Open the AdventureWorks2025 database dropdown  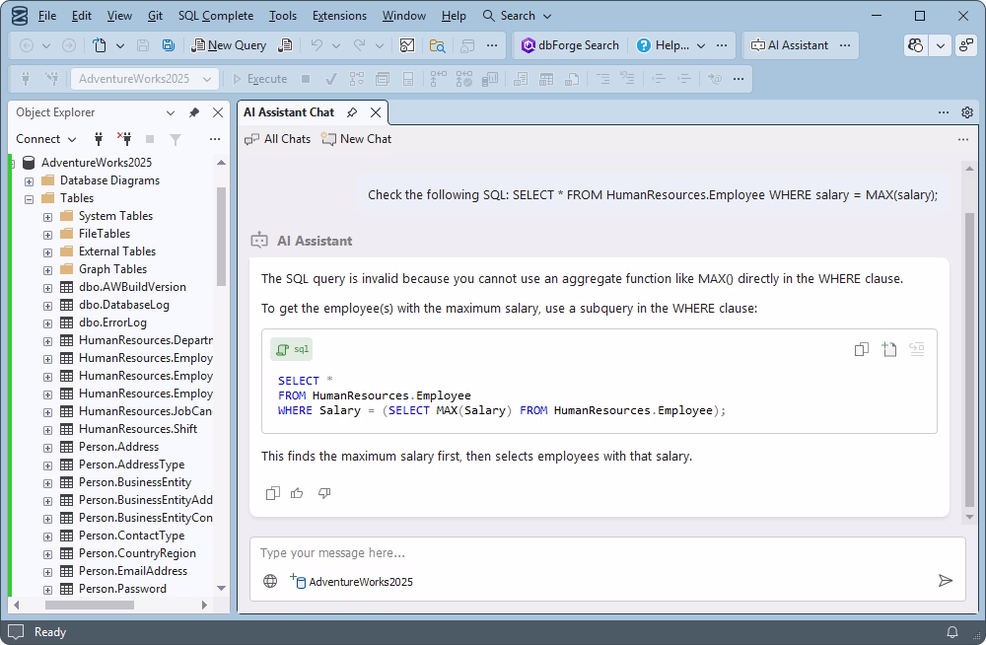click(x=208, y=78)
